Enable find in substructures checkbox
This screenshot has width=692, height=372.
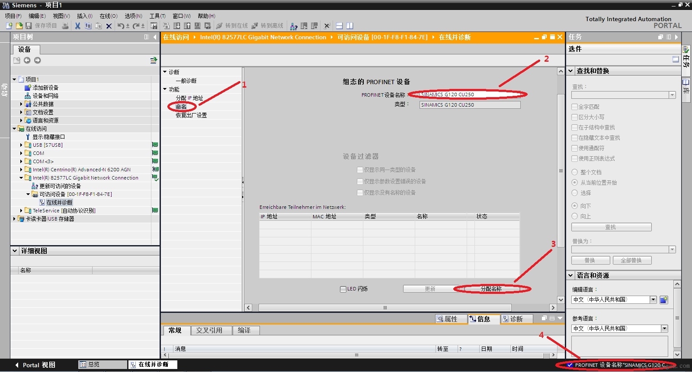(575, 127)
